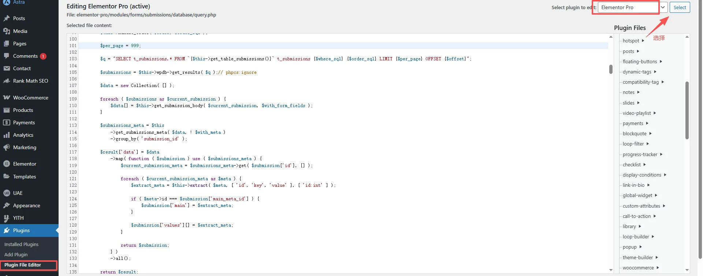Click the Appearance brush icon

click(7, 205)
